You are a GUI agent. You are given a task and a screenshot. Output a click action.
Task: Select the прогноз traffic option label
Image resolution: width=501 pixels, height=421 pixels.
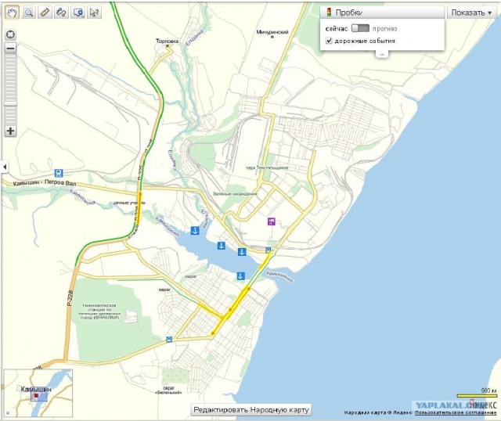[384, 28]
